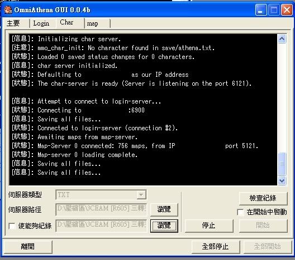Viewport: 295px width, 260px height.
Task: Open the map tab
Action: pos(97,23)
